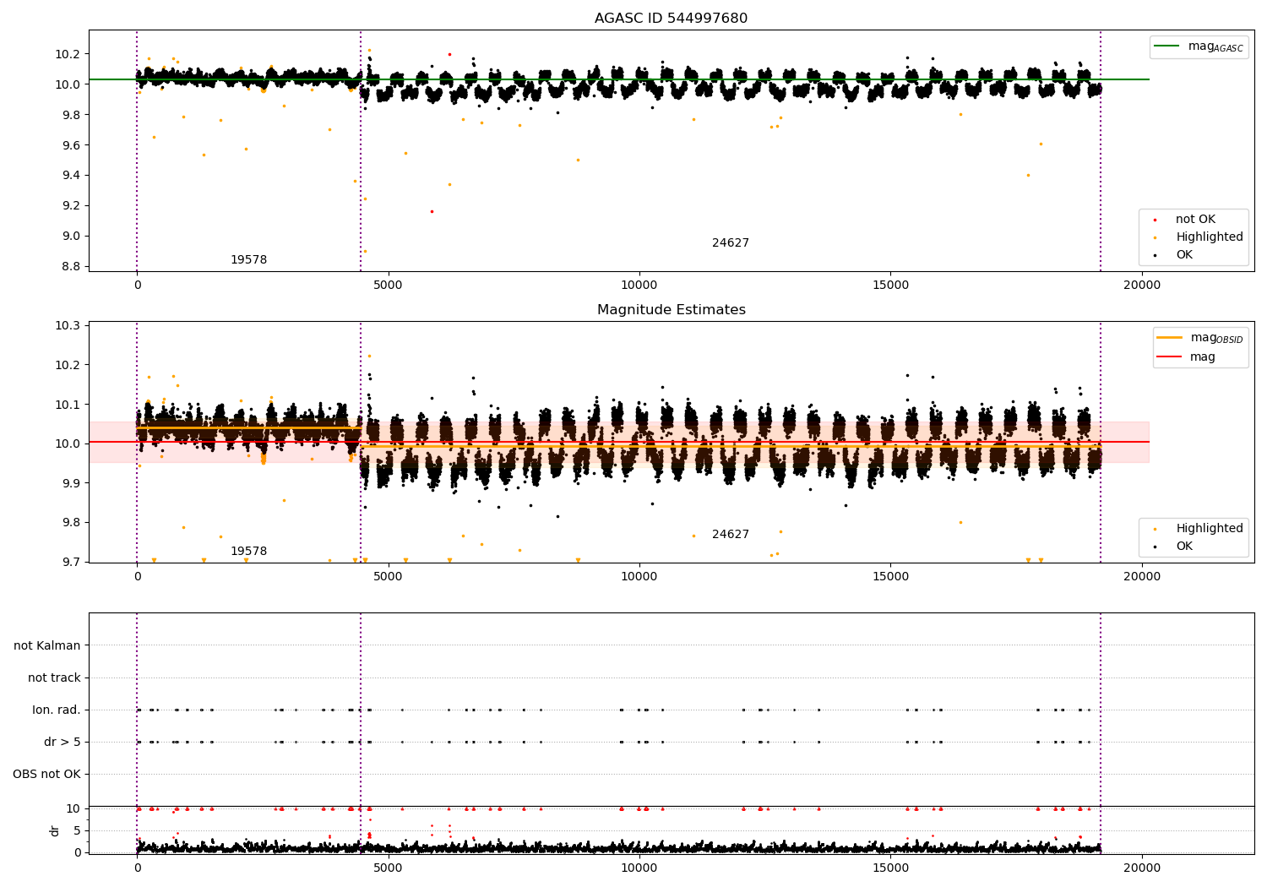Click the 5 tick label on the dr axis
1267x887 pixels.
pos(77,831)
